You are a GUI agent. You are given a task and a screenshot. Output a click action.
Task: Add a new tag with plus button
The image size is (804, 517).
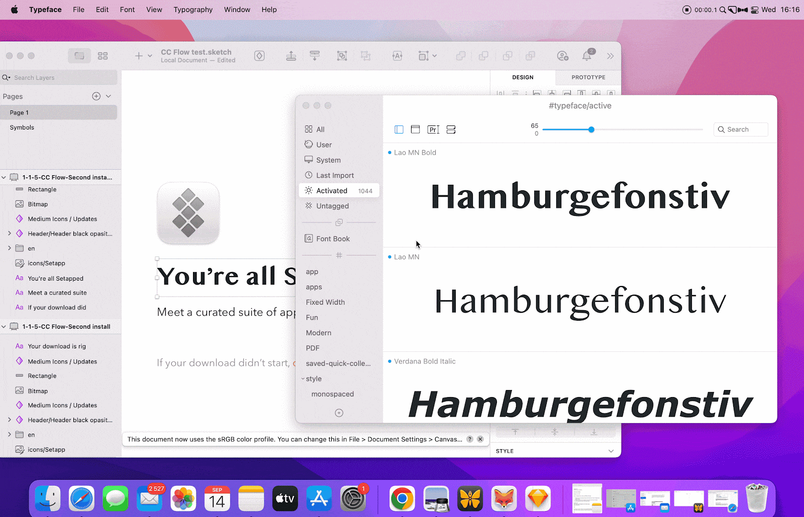(339, 413)
